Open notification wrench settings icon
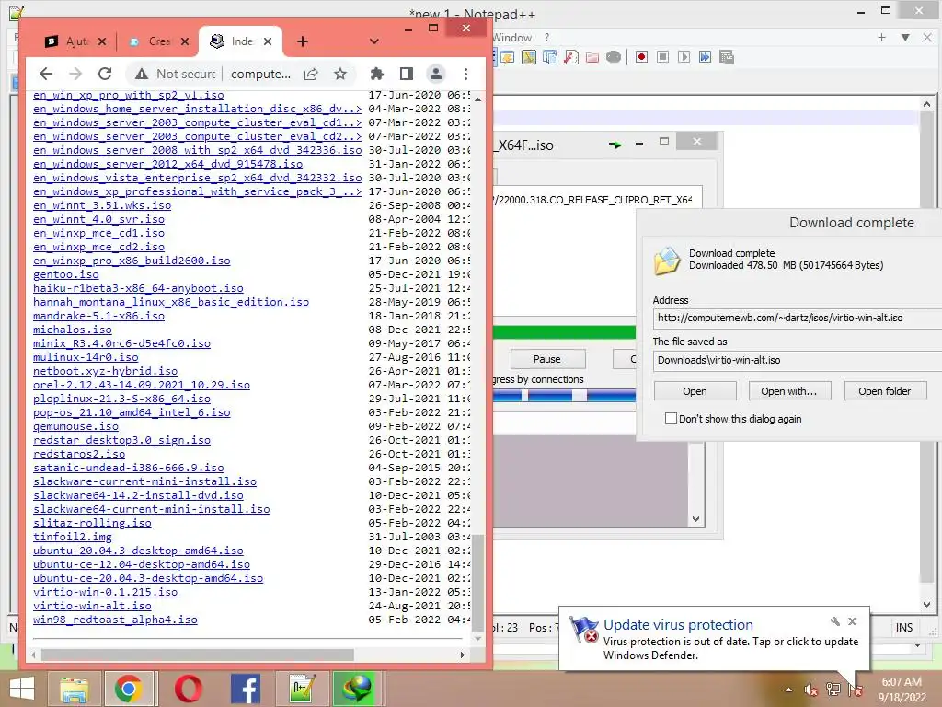The image size is (942, 707). click(835, 621)
